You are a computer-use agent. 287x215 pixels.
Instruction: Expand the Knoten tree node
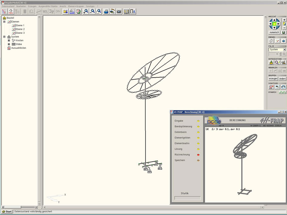(x=9, y=40)
